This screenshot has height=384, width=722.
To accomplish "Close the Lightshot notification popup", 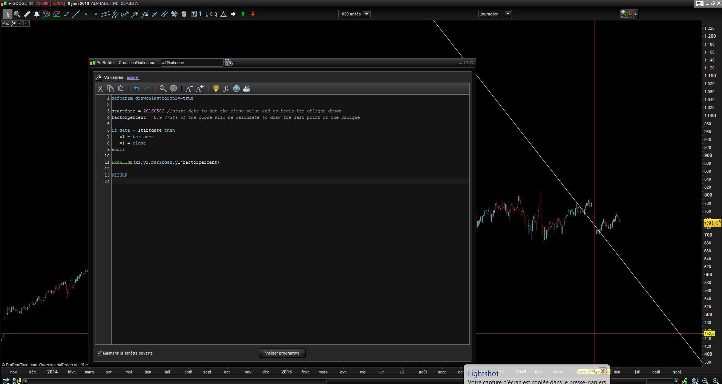I will [602, 371].
